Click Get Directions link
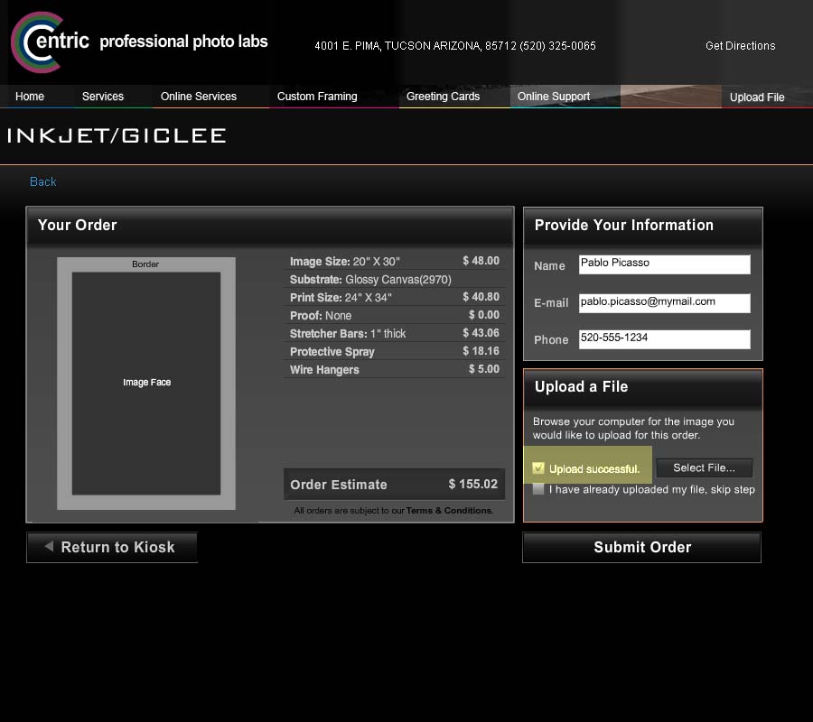The image size is (813, 722). [x=740, y=46]
